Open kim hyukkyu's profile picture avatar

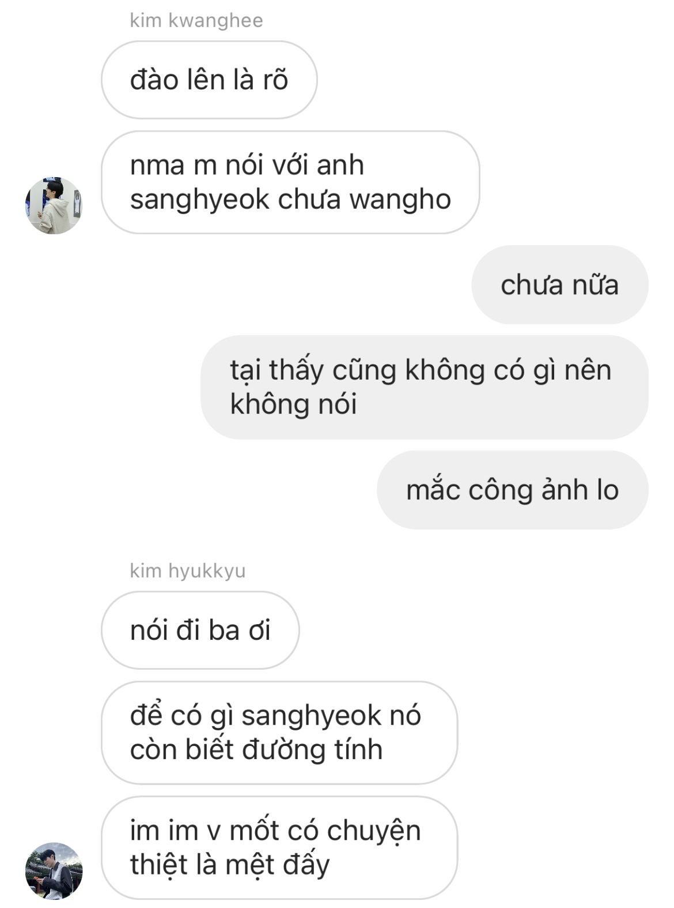pos(54,871)
